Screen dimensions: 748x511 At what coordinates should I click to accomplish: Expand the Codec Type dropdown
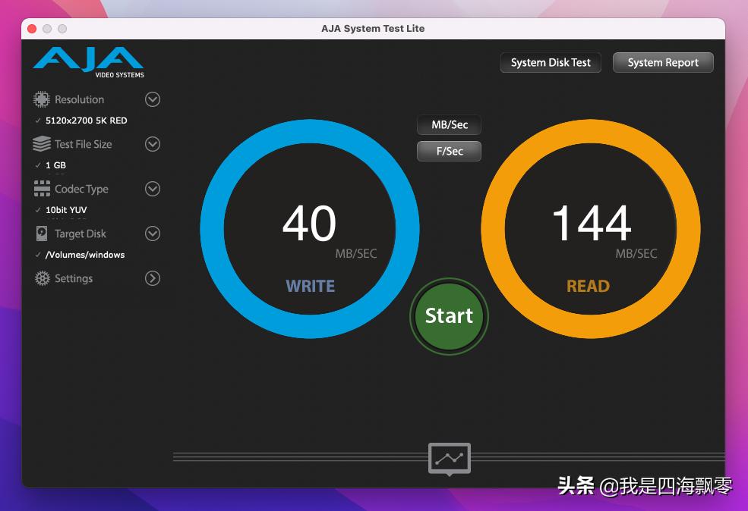pos(153,189)
